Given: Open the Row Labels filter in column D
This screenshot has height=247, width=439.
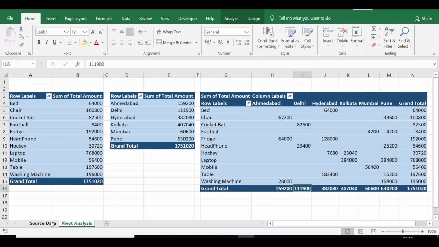Looking at the screenshot, I should click(140, 96).
